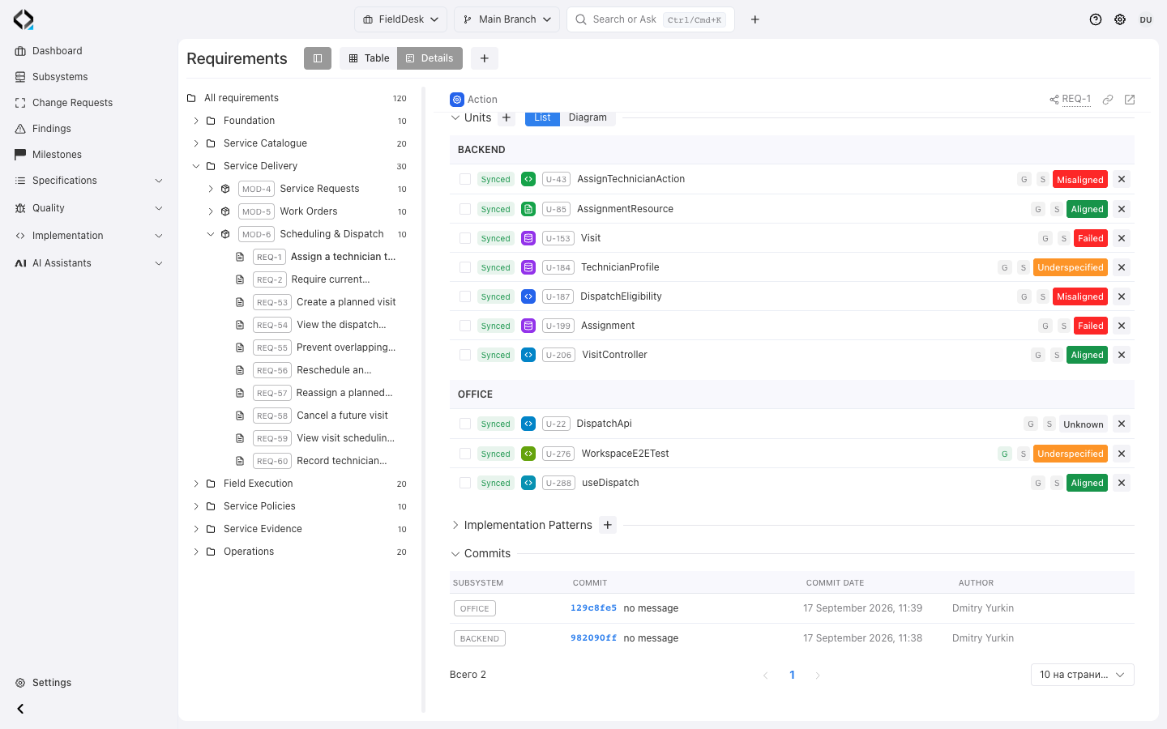This screenshot has height=729, width=1167.
Task: Remove DispatchApi unit with X
Action: coord(1122,424)
